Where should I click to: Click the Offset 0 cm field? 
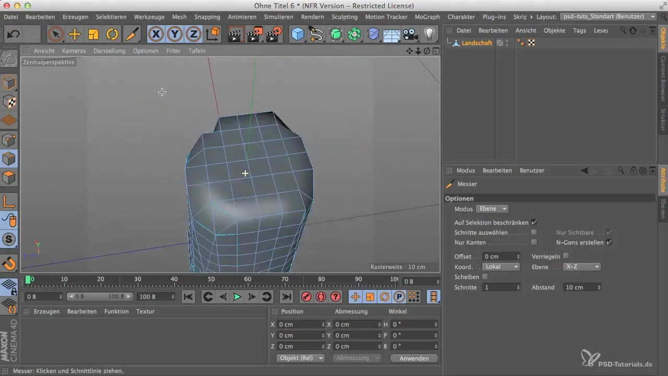(x=502, y=256)
